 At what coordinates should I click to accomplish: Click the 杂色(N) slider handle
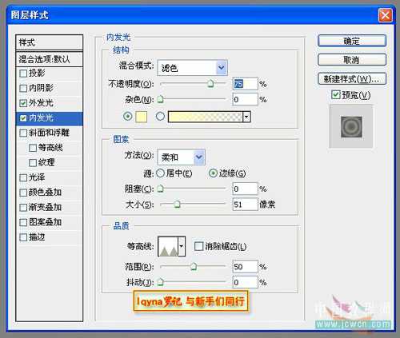click(x=160, y=99)
